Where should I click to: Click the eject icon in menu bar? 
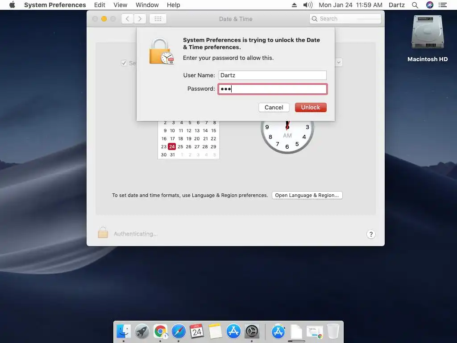pos(295,5)
